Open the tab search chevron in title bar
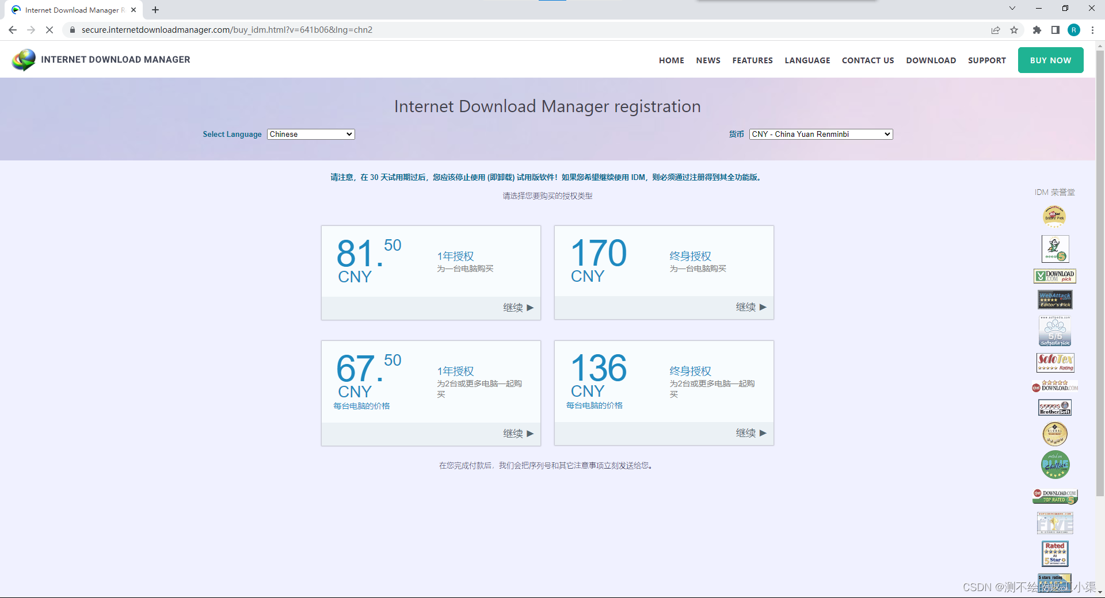Screen dimensions: 1105x598 1012,8
